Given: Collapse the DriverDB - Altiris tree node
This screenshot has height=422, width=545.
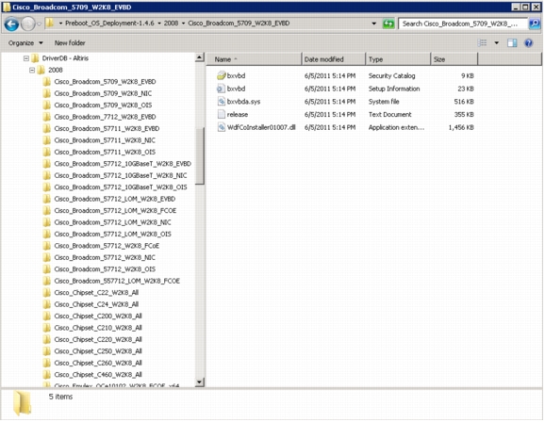Looking at the screenshot, I should (x=26, y=58).
